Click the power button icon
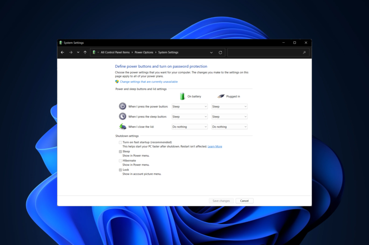 [x=122, y=106]
